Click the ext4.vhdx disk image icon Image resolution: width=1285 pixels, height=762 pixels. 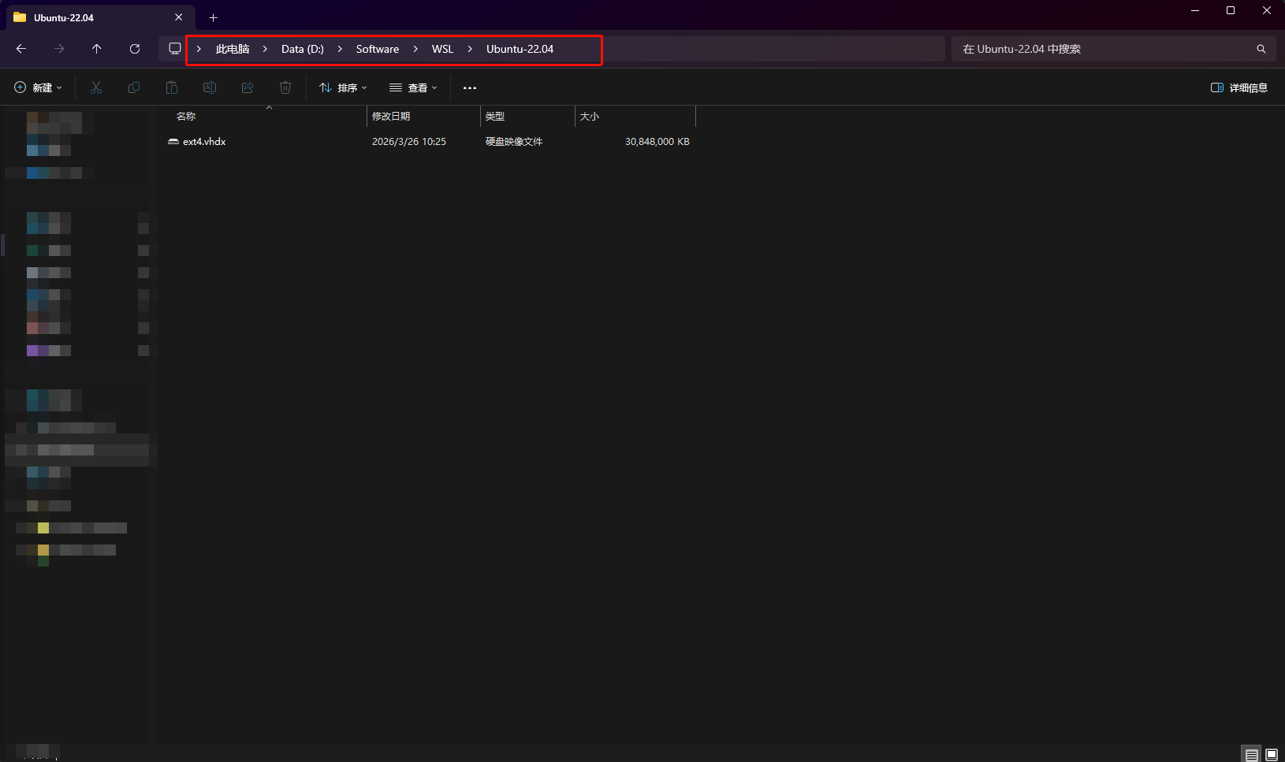pos(173,142)
